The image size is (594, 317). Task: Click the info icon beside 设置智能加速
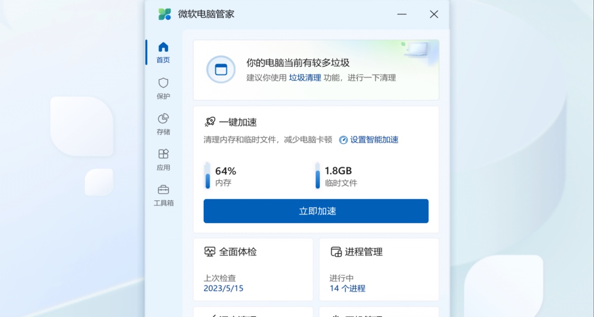point(344,139)
